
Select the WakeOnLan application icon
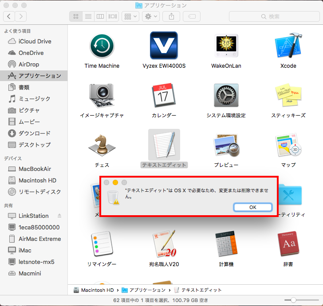[226, 46]
